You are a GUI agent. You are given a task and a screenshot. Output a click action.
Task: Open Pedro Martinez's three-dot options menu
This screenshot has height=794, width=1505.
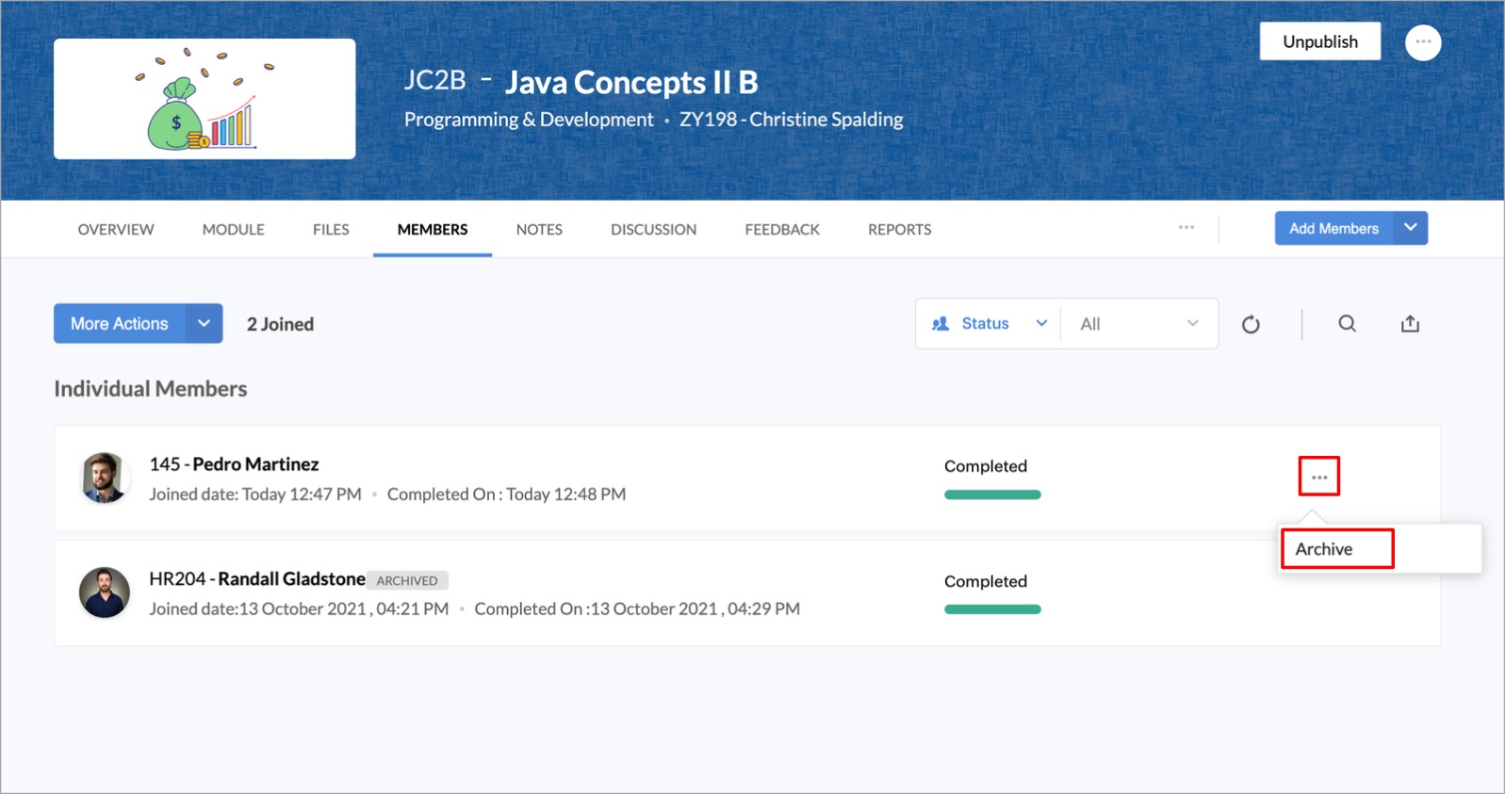pos(1318,477)
